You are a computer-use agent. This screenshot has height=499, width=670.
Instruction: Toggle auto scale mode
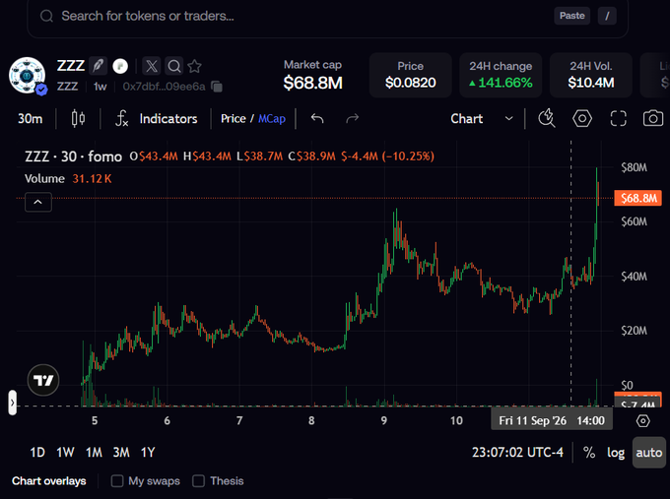point(649,453)
